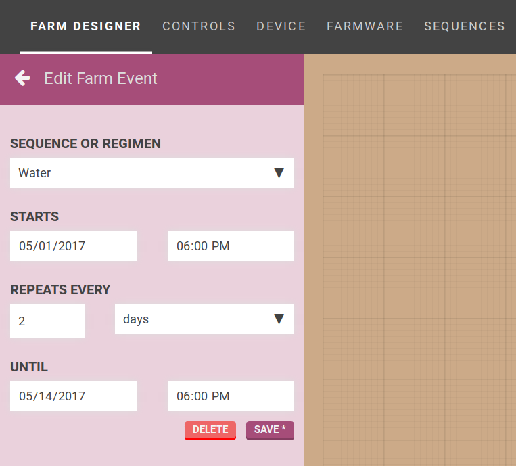Image resolution: width=516 pixels, height=466 pixels.
Task: Click the back arrow icon
Action: coord(22,78)
